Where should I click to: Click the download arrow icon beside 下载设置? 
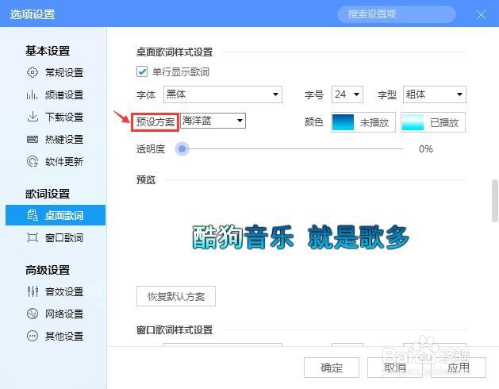click(x=33, y=117)
